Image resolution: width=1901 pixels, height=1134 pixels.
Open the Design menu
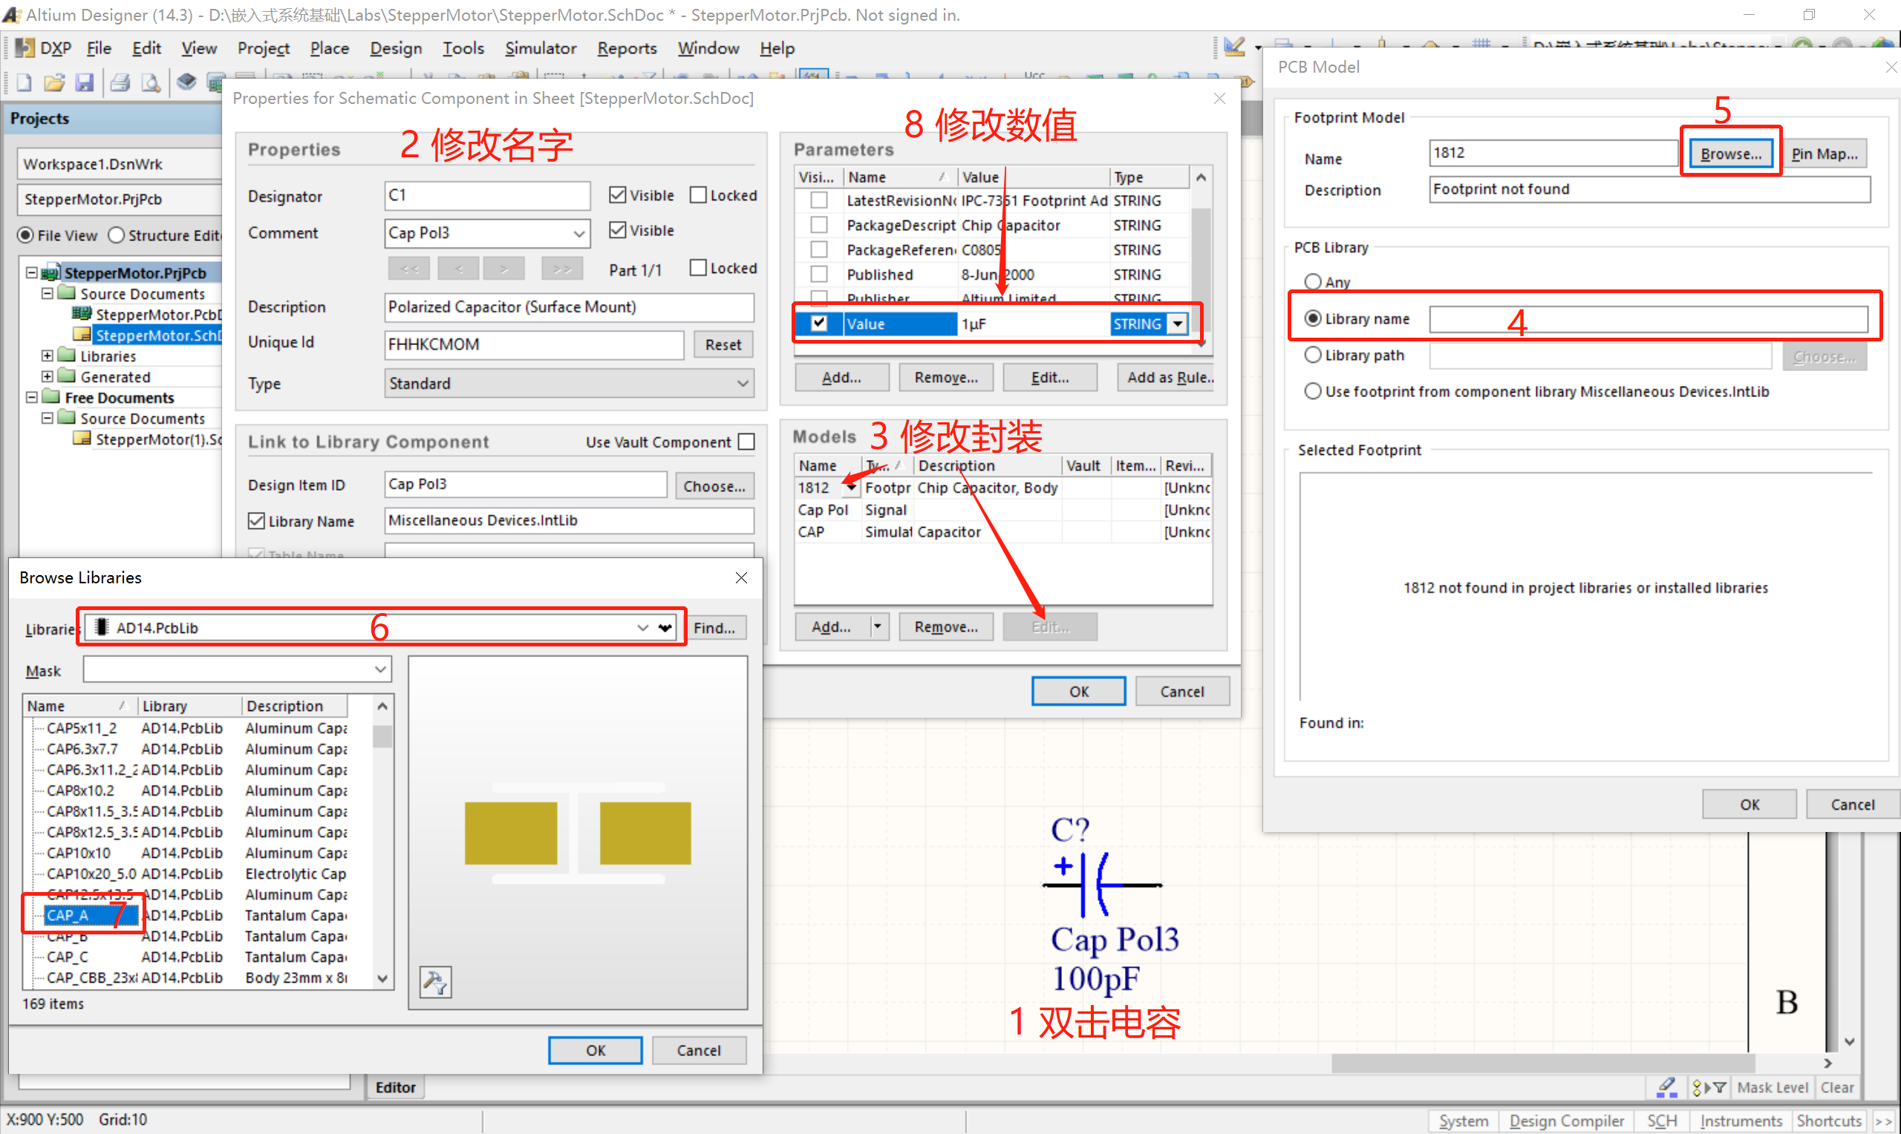click(x=395, y=48)
